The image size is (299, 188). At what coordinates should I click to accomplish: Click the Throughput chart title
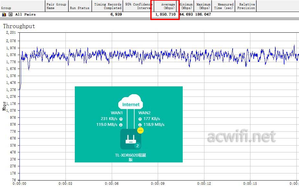19,26
